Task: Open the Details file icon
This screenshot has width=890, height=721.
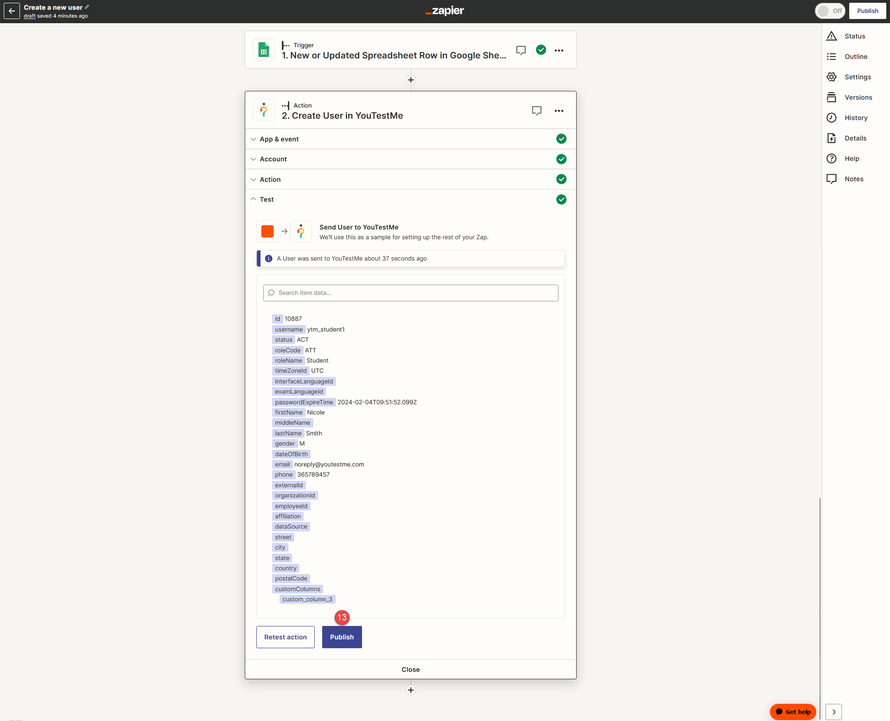Action: (x=832, y=138)
